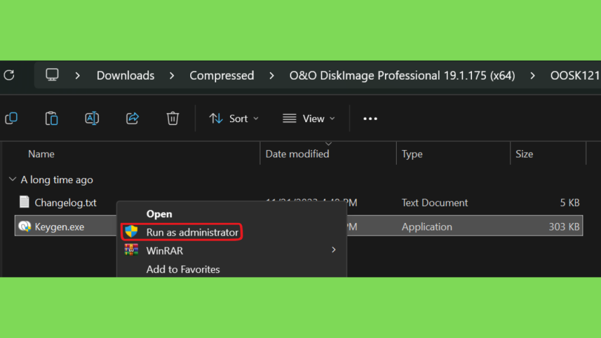
Task: Open the See more three-dots menu
Action: tap(370, 119)
